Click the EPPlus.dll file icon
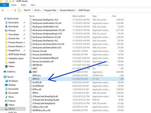The image size is (151, 113). (31, 89)
